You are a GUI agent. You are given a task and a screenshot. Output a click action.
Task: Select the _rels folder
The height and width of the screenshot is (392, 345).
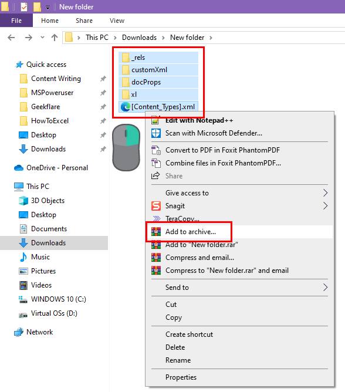[158, 58]
